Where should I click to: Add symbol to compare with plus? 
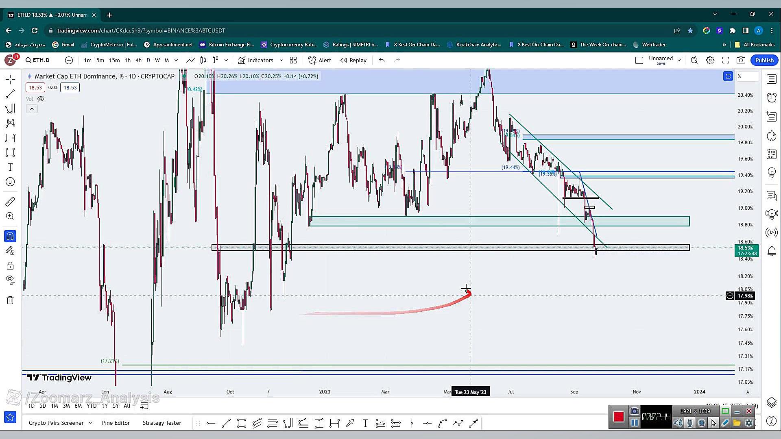click(69, 60)
